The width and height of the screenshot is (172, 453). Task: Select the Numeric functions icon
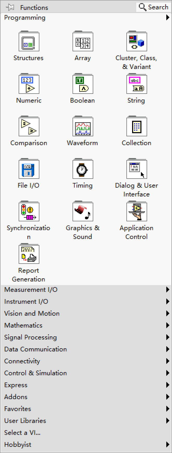click(x=29, y=84)
